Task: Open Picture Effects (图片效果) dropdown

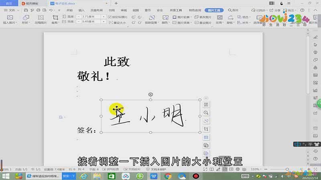Action: (x=182, y=22)
